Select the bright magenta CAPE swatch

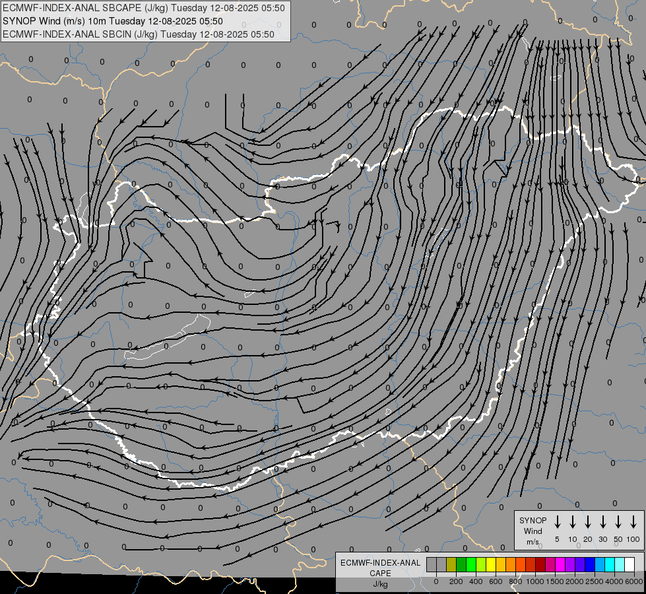tap(560, 564)
